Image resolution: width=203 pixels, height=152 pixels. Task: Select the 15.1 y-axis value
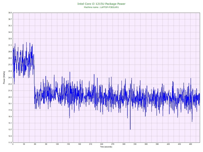(10, 123)
